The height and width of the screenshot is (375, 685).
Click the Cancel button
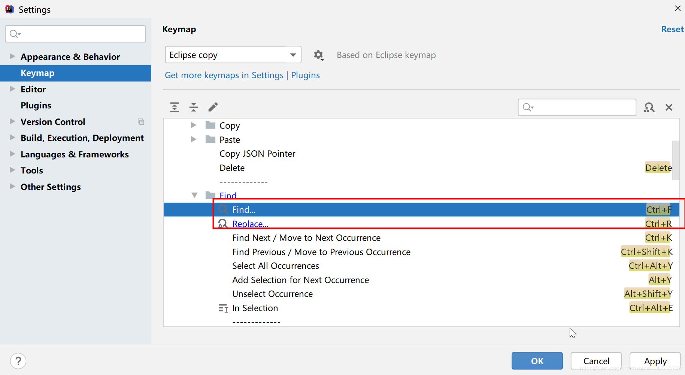coord(596,361)
